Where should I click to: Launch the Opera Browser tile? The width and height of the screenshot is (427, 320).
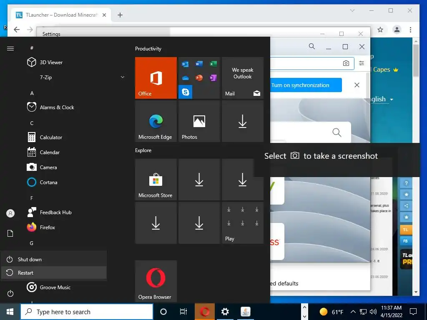156,281
